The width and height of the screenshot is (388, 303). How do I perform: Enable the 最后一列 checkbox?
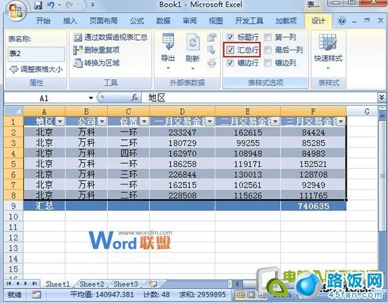pyautogui.click(x=268, y=50)
